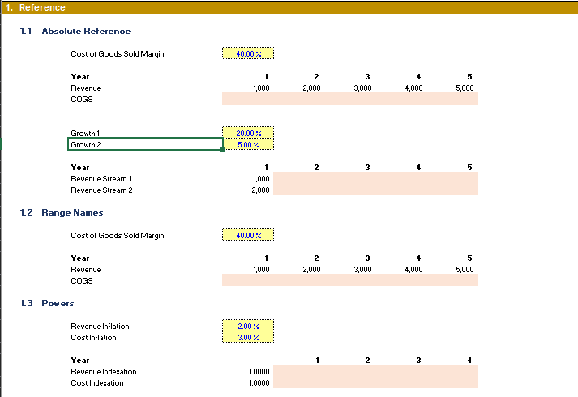The height and width of the screenshot is (397, 578).
Task: Select the Growth 1 rate cell showing 20.00%
Action: click(248, 133)
